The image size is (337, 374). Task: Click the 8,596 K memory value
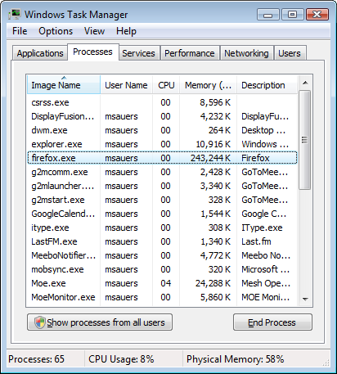[x=215, y=102]
